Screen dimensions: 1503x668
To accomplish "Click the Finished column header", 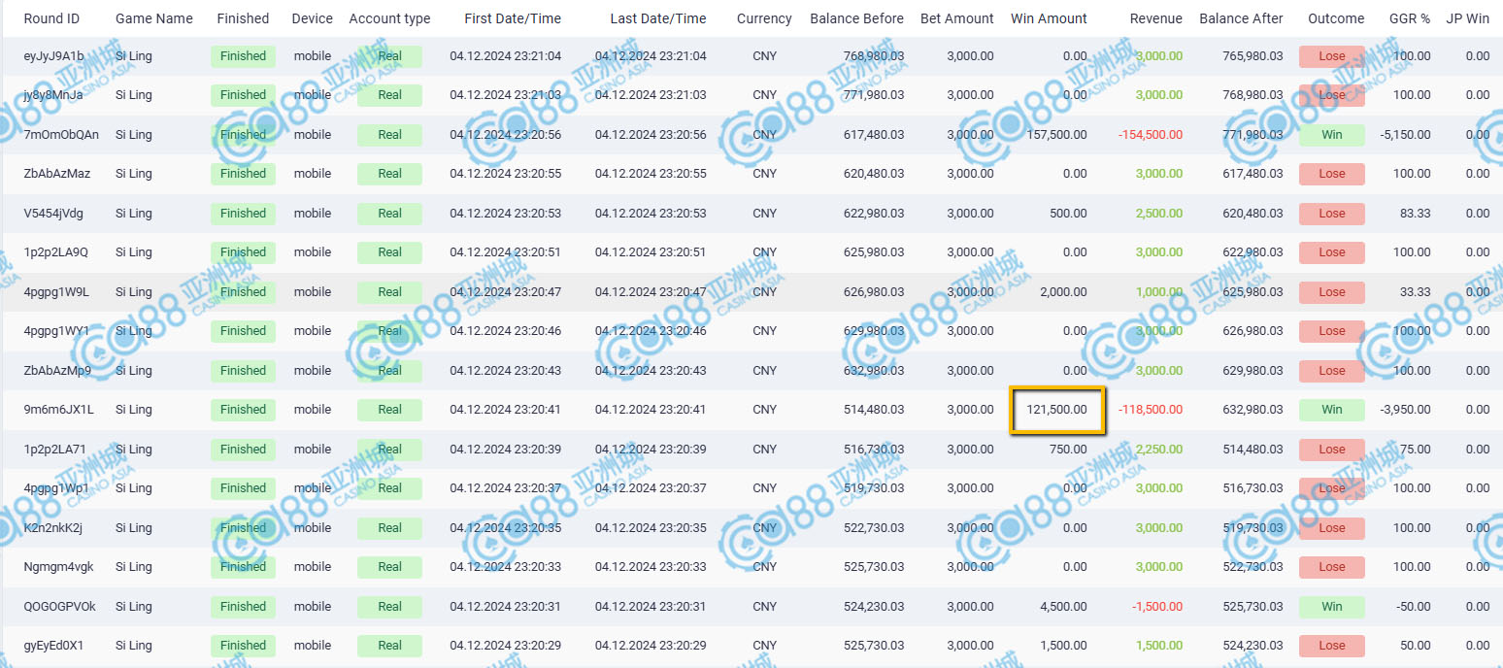I will pyautogui.click(x=243, y=18).
